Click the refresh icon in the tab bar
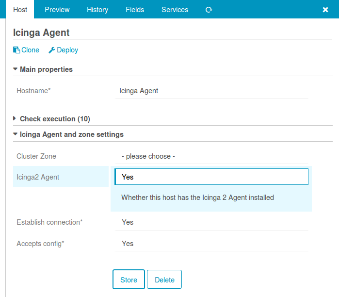339x297 pixels. [209, 10]
